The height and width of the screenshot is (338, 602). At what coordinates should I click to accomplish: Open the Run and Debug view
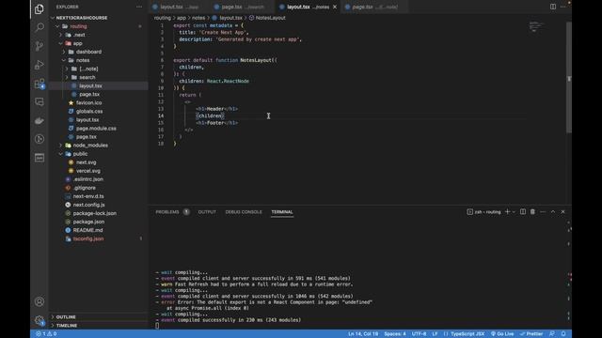coord(40,65)
